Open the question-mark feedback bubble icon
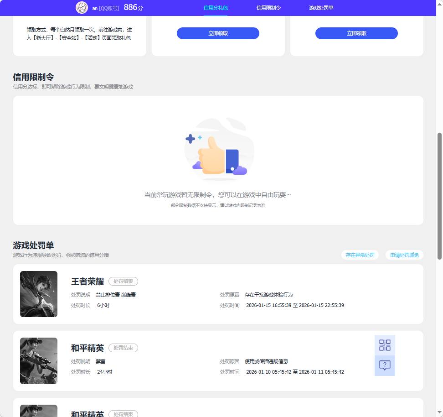The image size is (443, 417). [x=385, y=365]
